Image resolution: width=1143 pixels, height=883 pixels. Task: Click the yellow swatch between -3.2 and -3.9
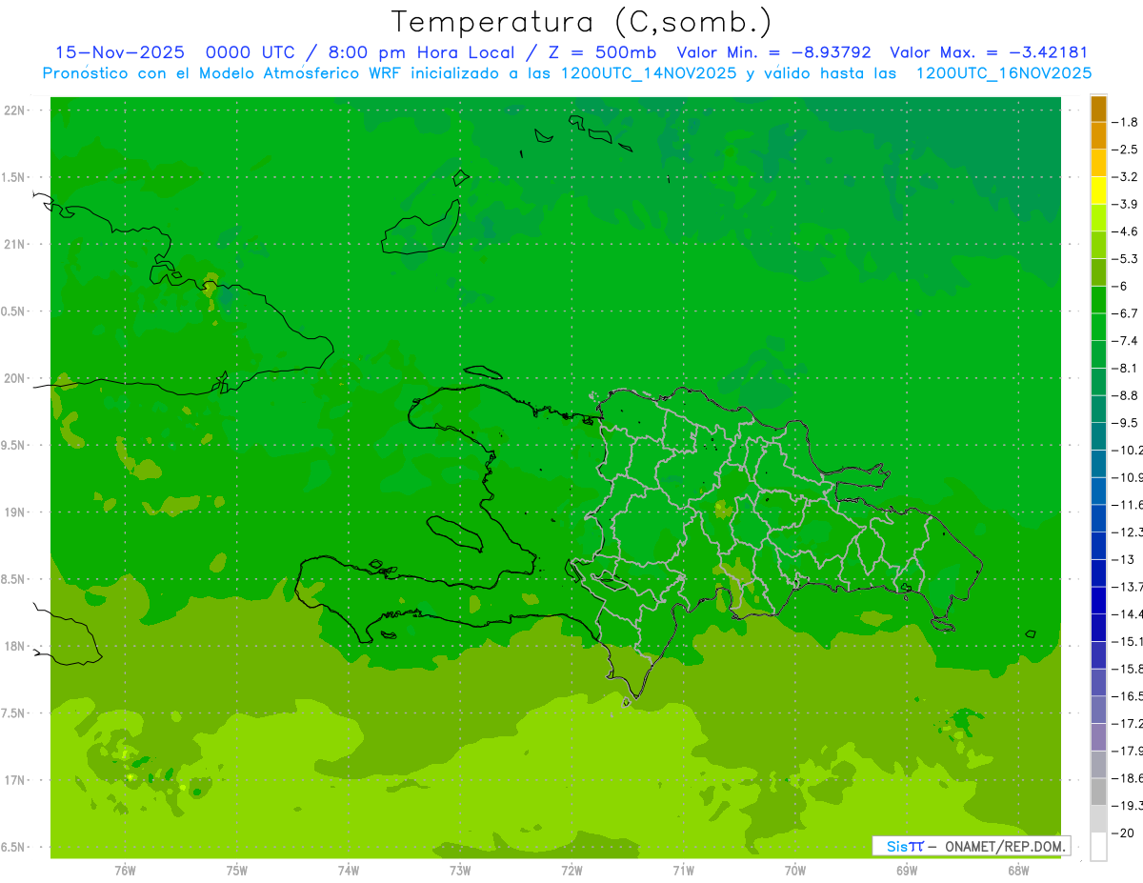[1098, 191]
